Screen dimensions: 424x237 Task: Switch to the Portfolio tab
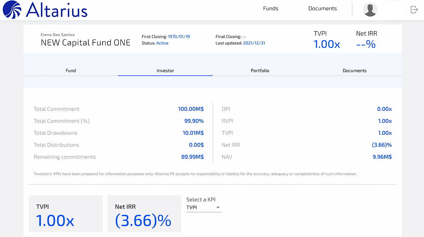coord(260,71)
